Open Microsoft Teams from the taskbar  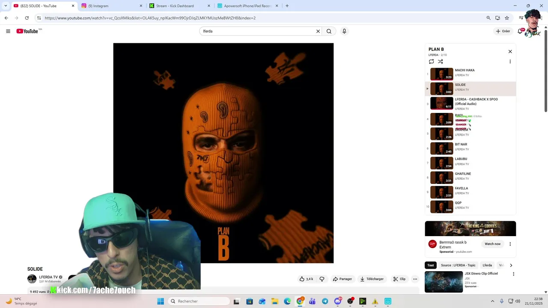(312, 301)
